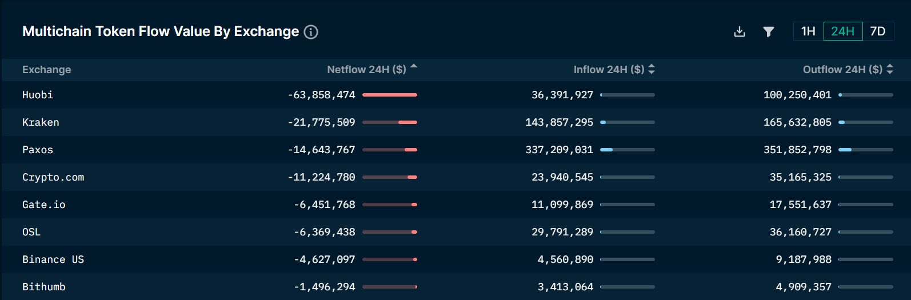This screenshot has height=300, width=911.
Task: Click Kraken blue outflow bar
Action: (841, 122)
